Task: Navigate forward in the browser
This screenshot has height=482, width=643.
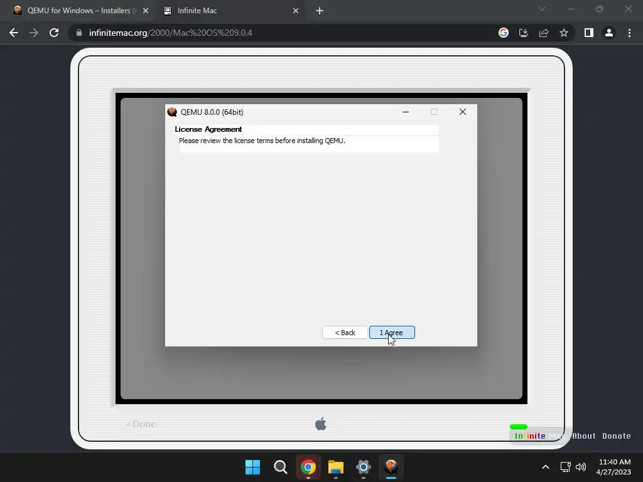Action: (x=34, y=33)
